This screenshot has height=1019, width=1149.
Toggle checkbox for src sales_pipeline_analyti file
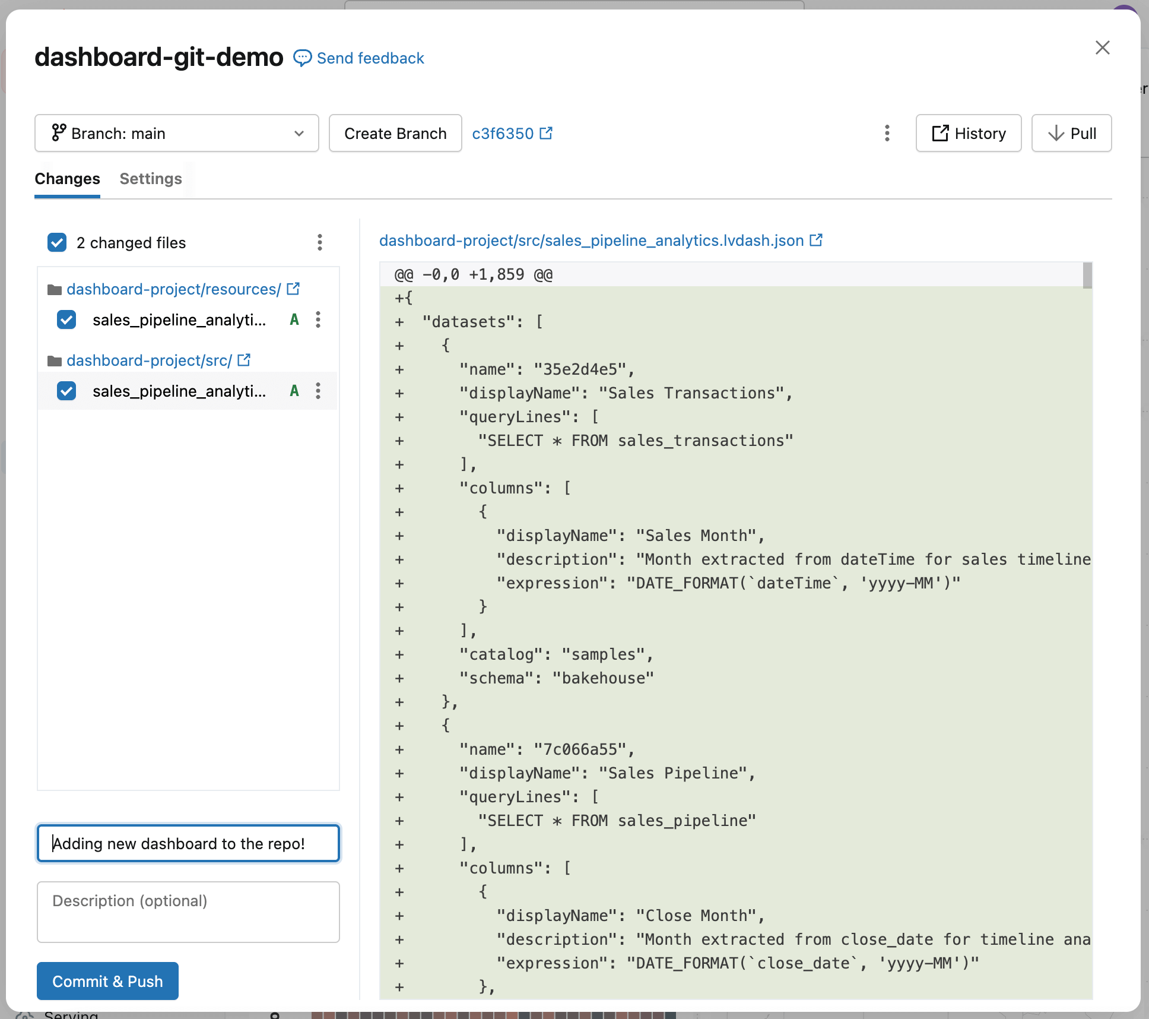(66, 391)
